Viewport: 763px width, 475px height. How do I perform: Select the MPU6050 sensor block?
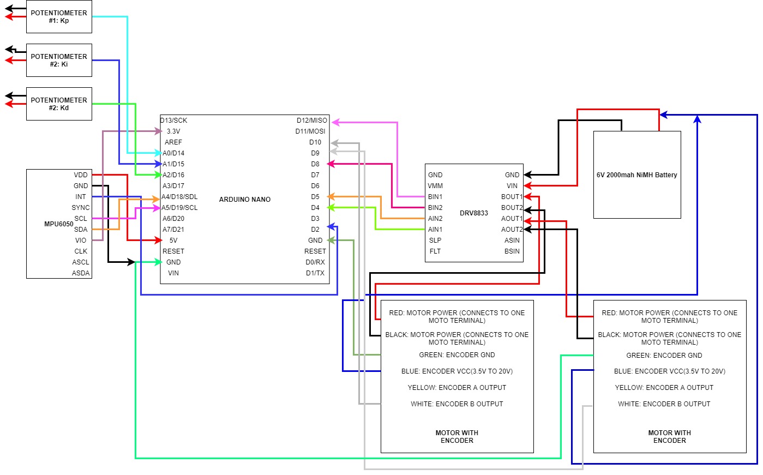pyautogui.click(x=59, y=223)
